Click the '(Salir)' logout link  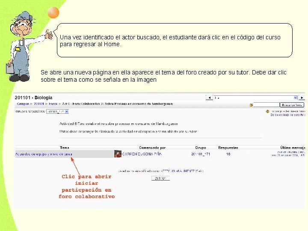(x=199, y=171)
